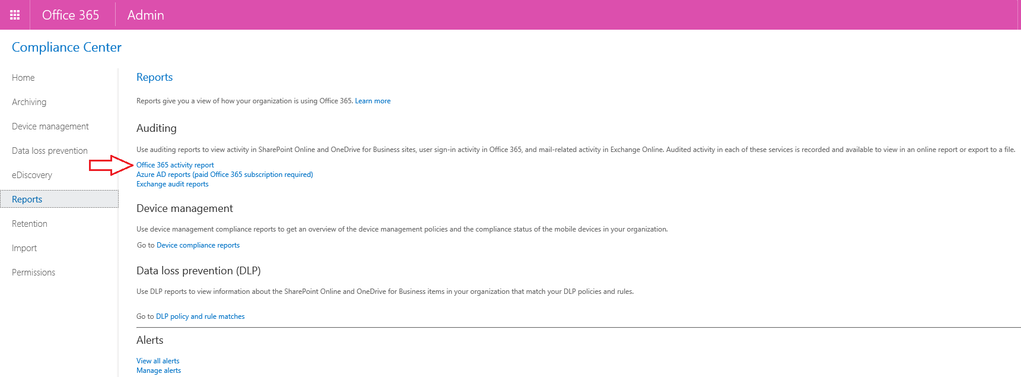Select the Reports sidebar item
This screenshot has width=1021, height=377.
(27, 199)
